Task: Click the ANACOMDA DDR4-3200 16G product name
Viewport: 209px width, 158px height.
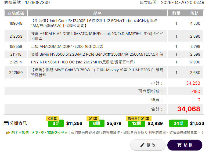Action: pyautogui.click(x=67, y=46)
